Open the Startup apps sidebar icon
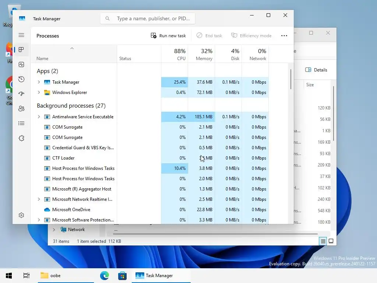Image resolution: width=377 pixels, height=283 pixels. coord(21,94)
